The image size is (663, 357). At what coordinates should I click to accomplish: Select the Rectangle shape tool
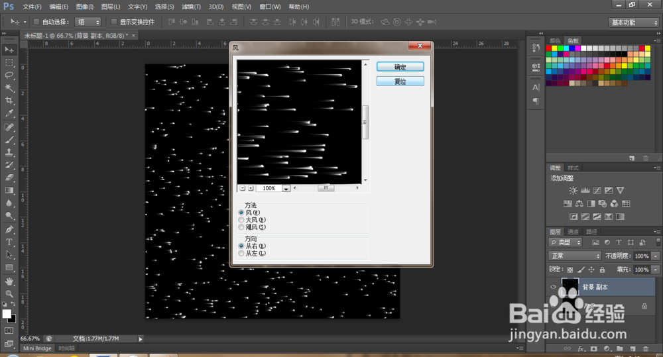point(9,268)
